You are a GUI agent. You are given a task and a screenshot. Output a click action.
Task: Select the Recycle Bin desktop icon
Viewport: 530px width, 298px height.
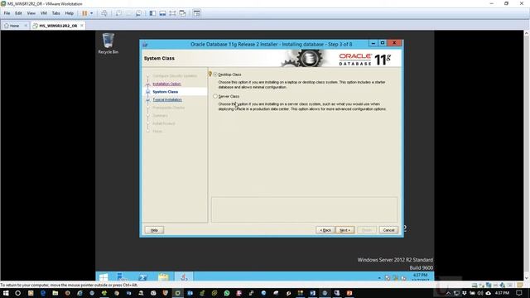click(108, 43)
